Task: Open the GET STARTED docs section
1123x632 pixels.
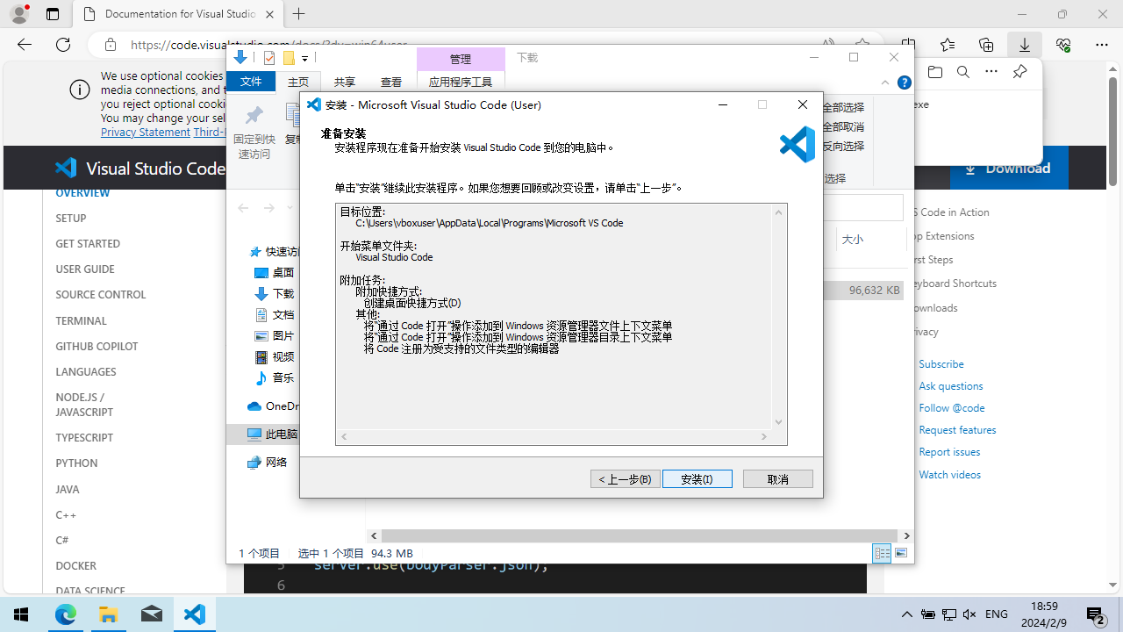Action: (x=88, y=243)
